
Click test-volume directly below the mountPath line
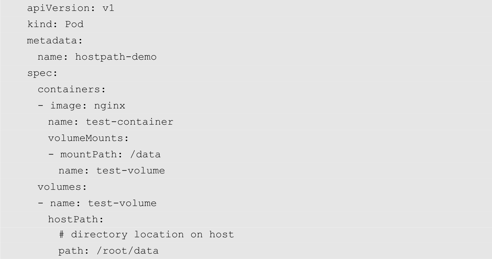coord(130,171)
